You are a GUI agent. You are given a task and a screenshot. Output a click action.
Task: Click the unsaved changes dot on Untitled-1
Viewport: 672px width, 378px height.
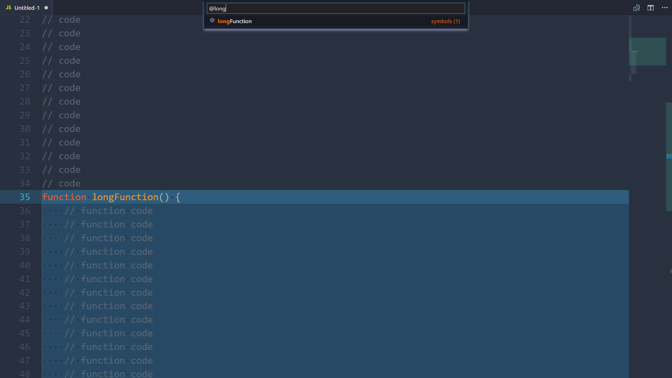pyautogui.click(x=46, y=7)
